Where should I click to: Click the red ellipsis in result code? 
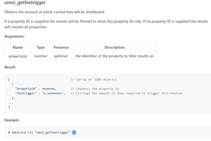11,103
